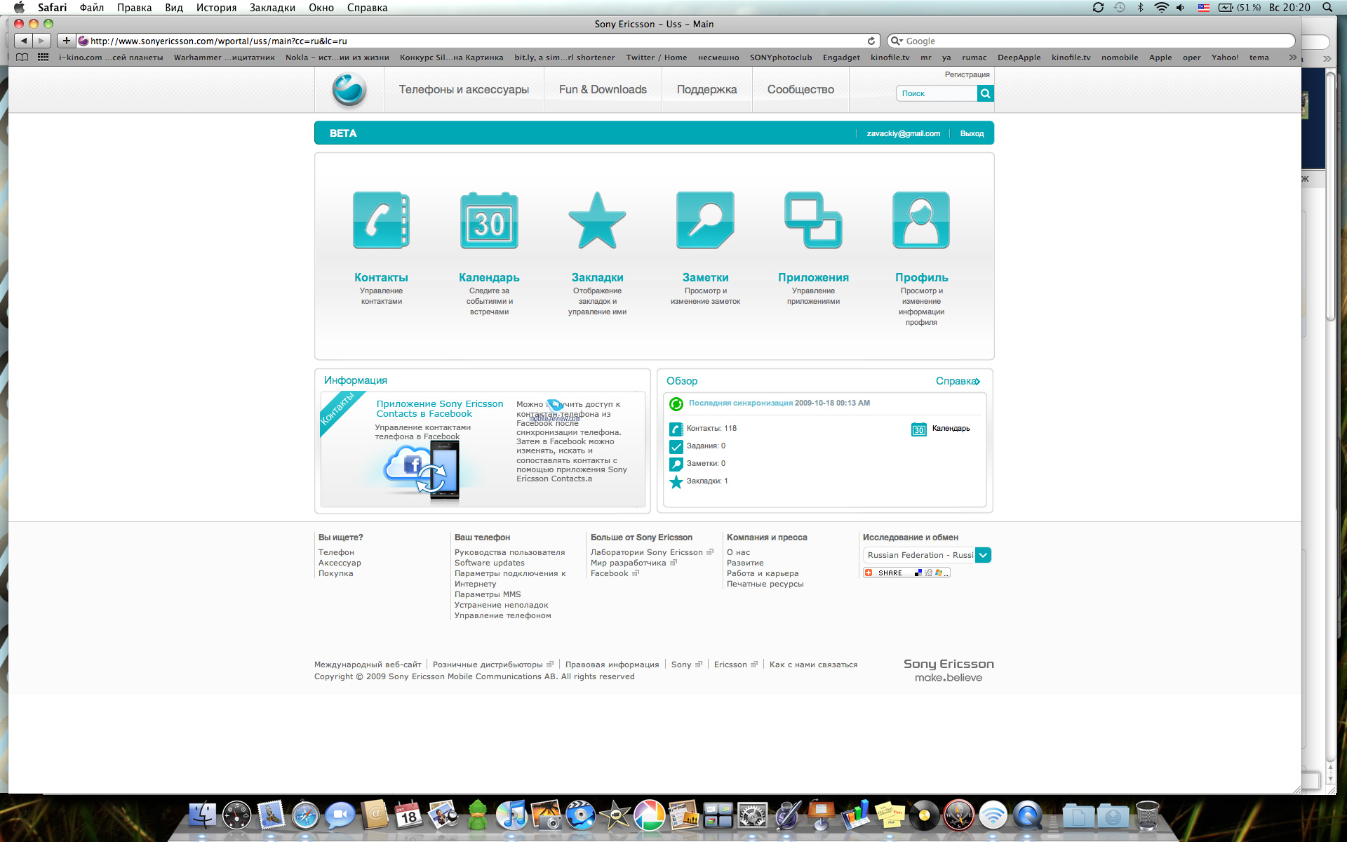This screenshot has height=842, width=1347.
Task: Click the add bookmark plus button
Action: [67, 41]
